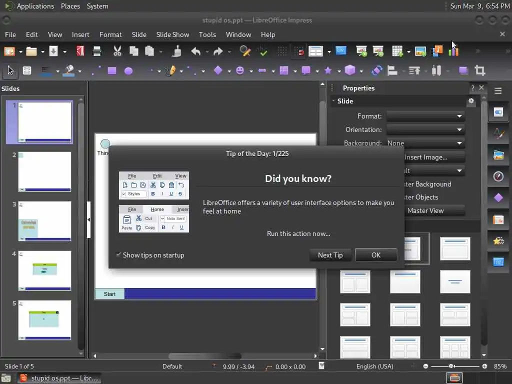Click the Cut scissors icon in toolbar
Screen dimensions: 512x384
tap(117, 51)
